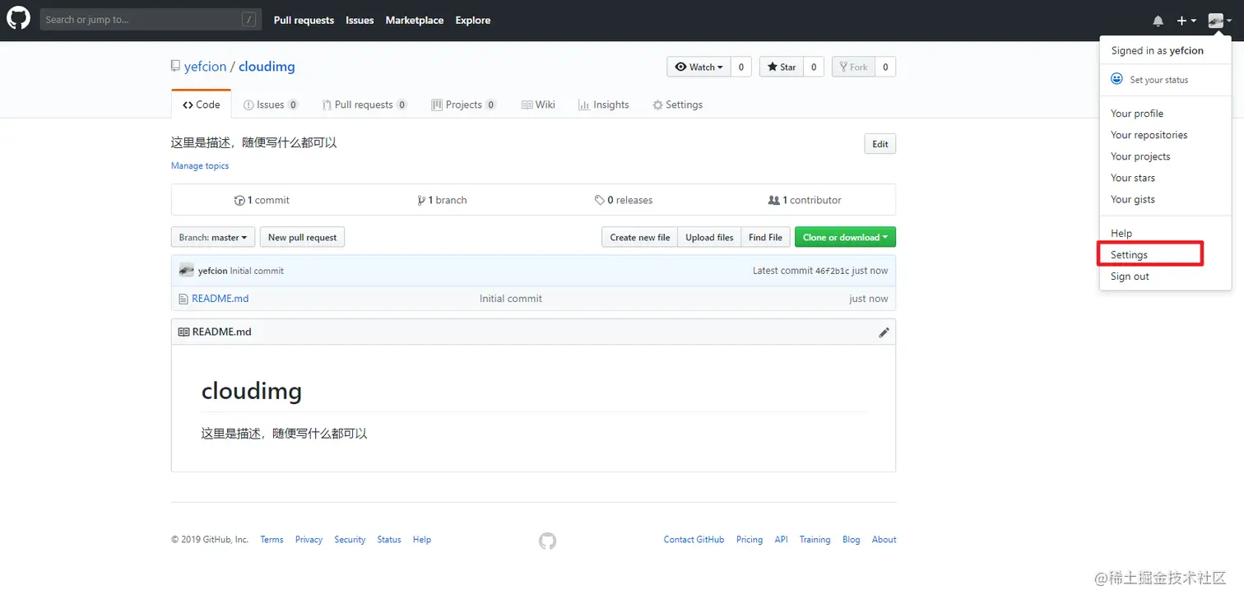Open the footer About link
Screen dimensions: 1244x604
(884, 540)
